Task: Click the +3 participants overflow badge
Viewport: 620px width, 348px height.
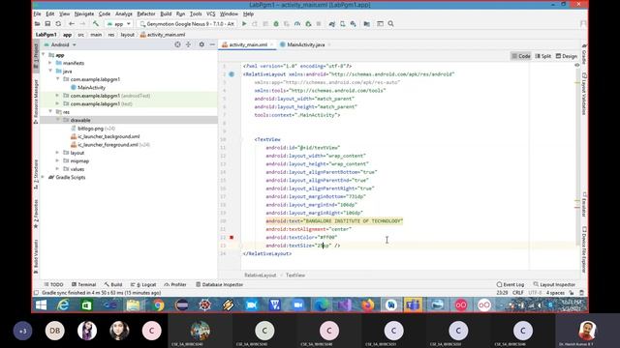Action: tap(22, 331)
